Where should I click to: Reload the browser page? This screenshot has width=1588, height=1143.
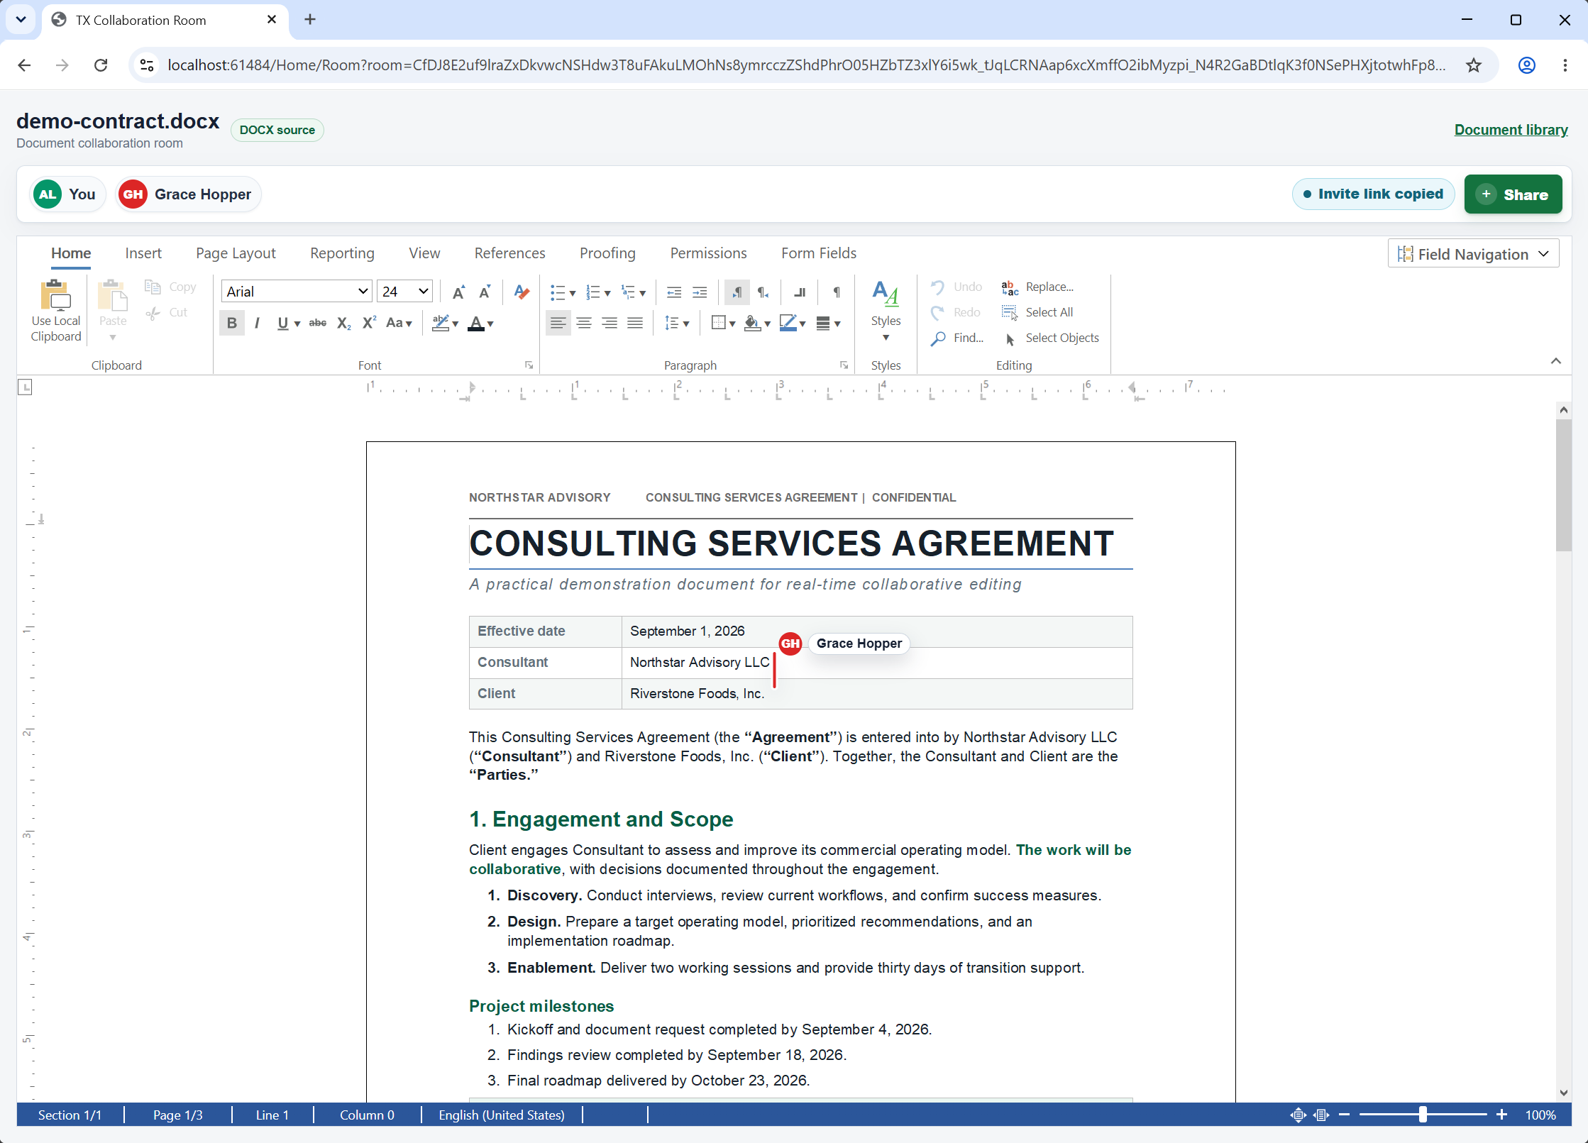point(101,65)
